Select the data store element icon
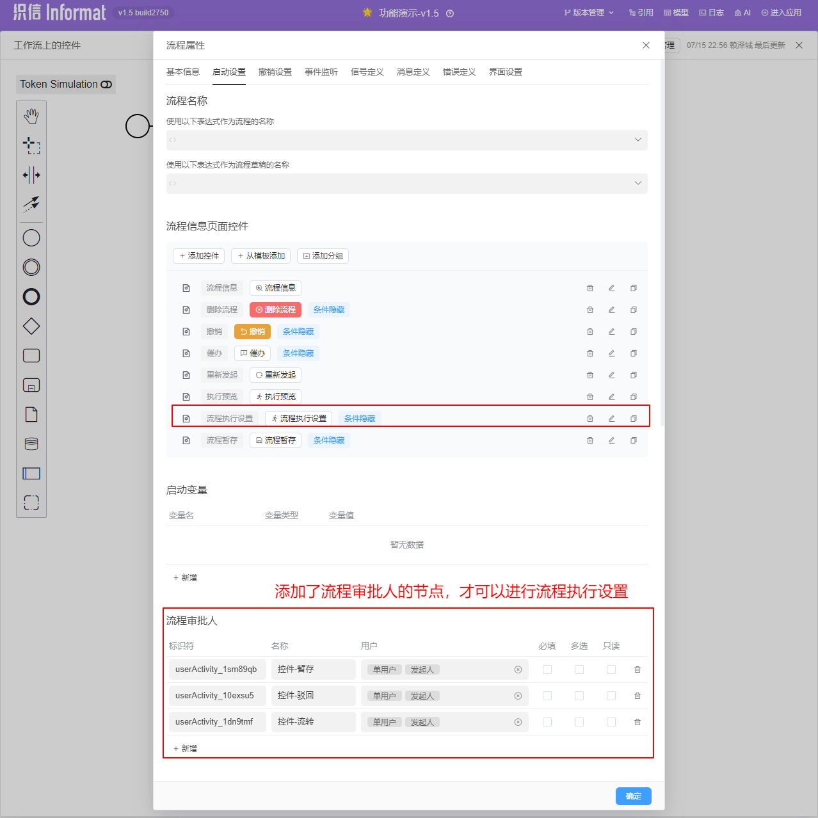 pos(31,444)
